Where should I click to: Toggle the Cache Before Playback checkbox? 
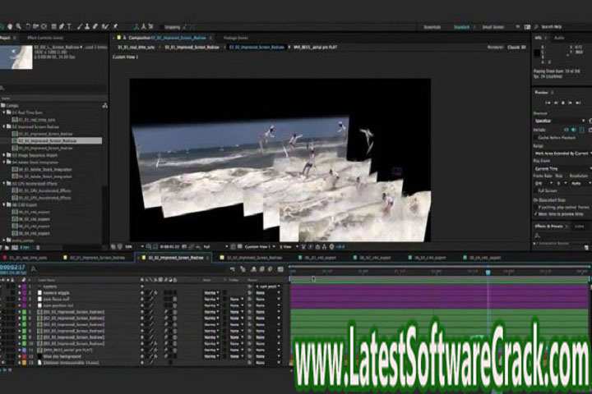pos(537,136)
